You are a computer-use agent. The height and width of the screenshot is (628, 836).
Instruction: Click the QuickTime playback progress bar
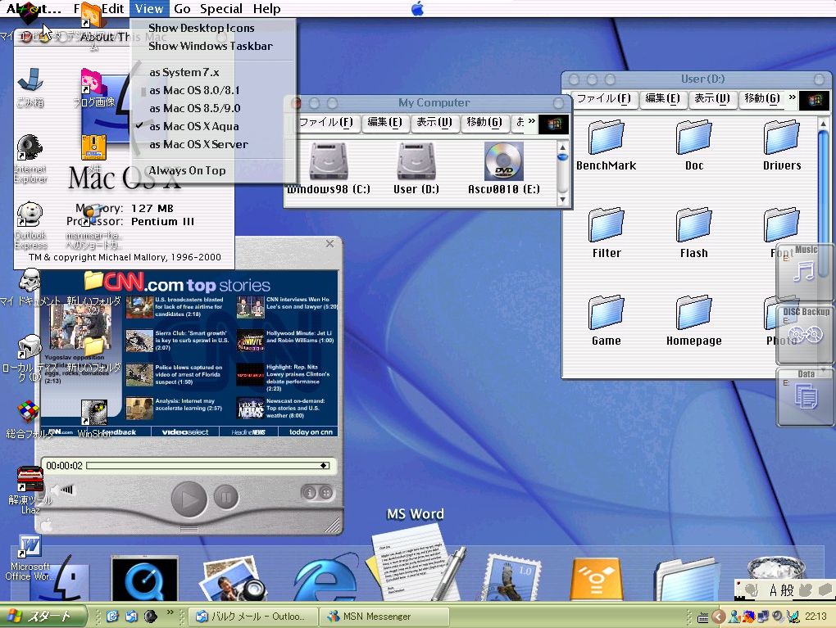208,466
